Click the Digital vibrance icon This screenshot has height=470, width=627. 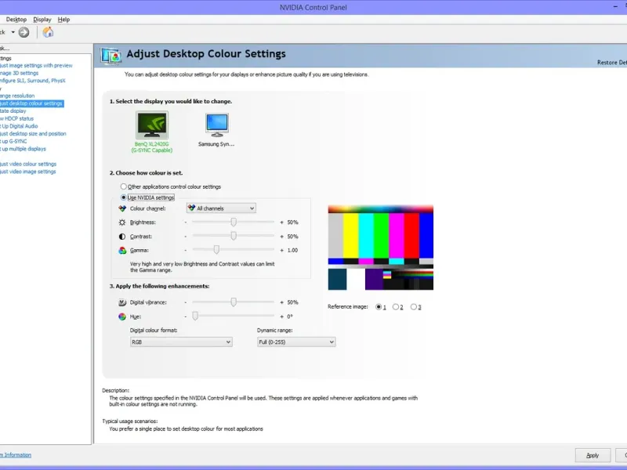pos(122,302)
